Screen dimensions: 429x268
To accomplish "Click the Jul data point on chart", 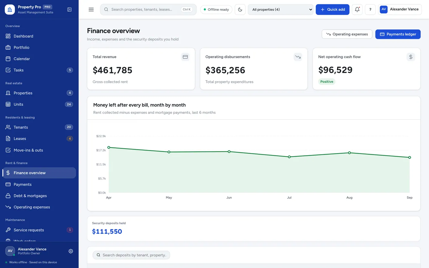I will (289, 157).
